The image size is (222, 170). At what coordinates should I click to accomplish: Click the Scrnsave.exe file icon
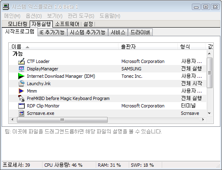[21, 113]
